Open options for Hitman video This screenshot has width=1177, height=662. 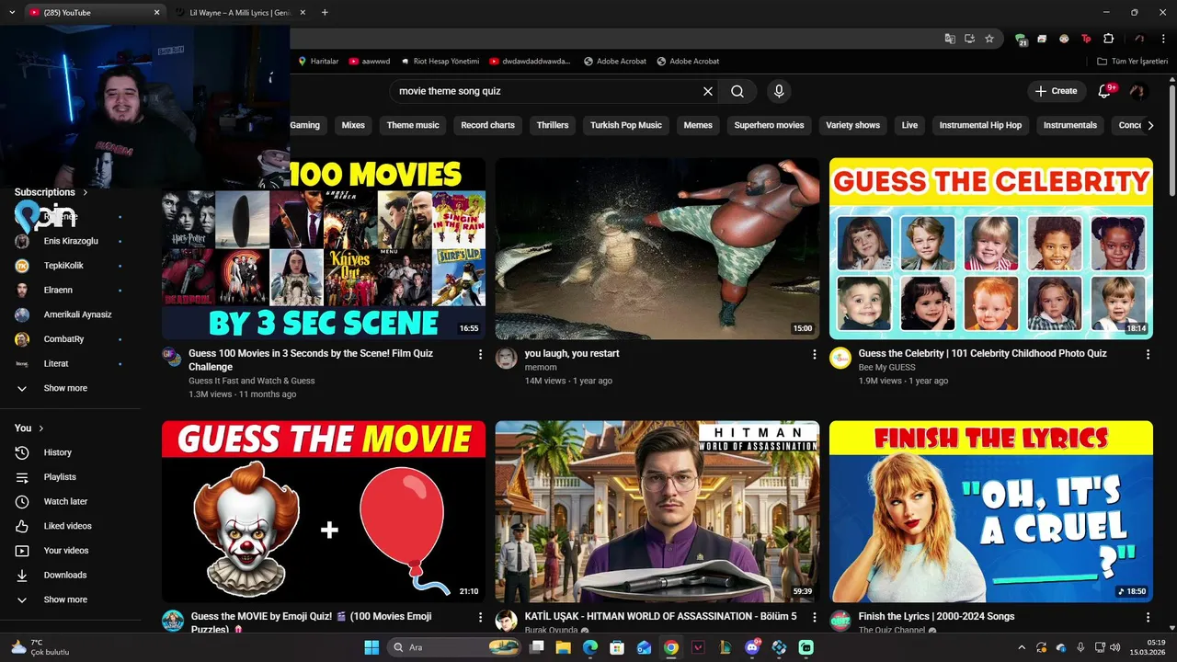(814, 617)
